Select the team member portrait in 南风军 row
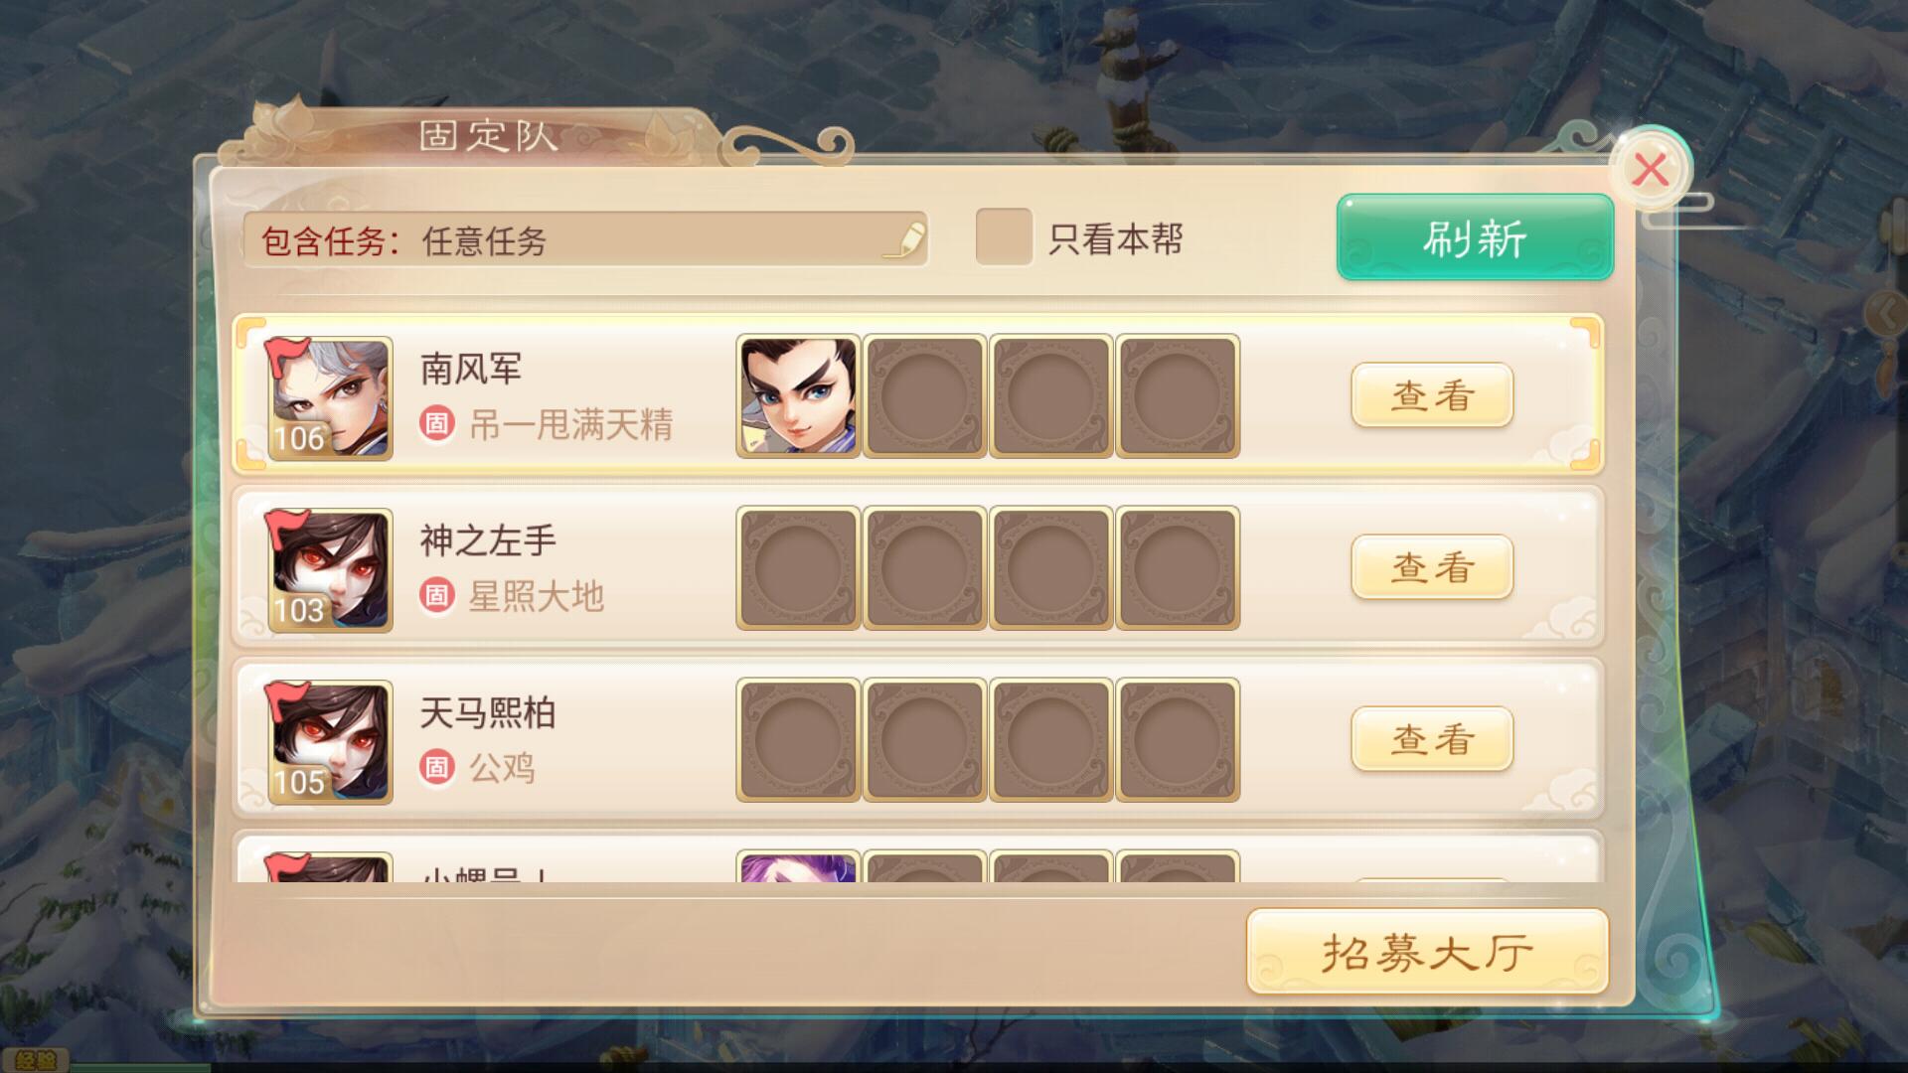 click(x=798, y=395)
